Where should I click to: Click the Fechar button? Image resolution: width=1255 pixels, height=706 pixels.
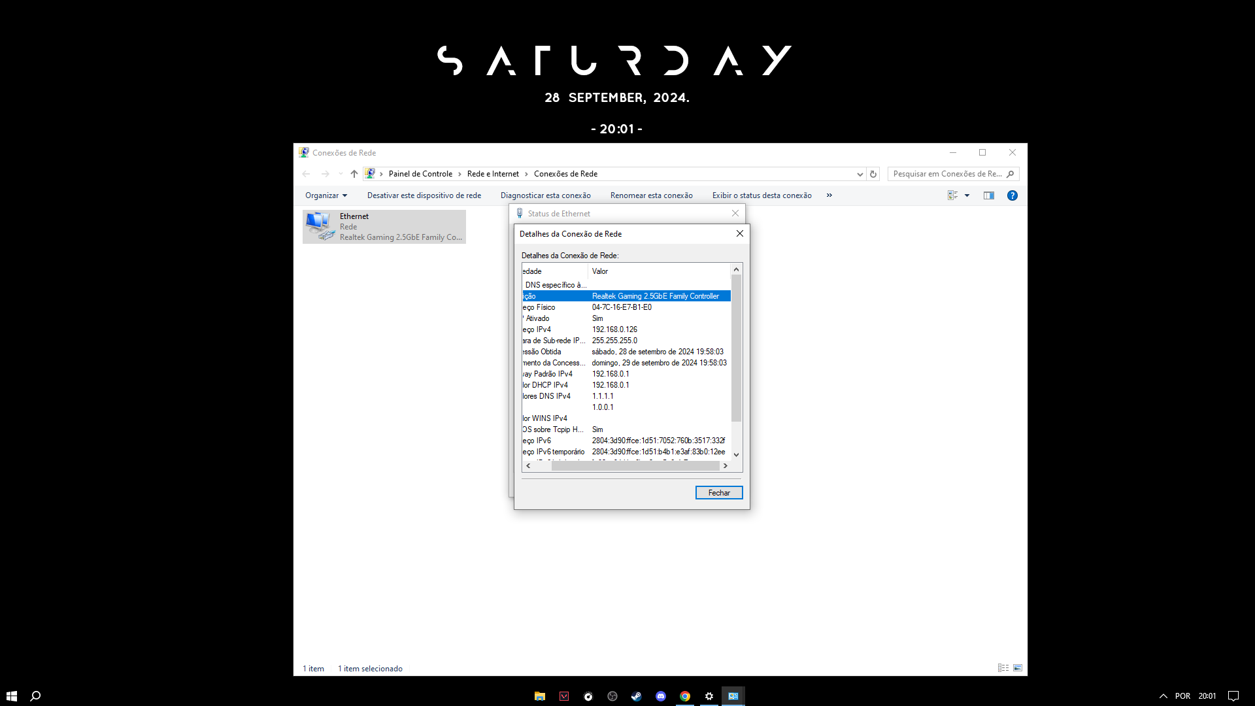719,493
